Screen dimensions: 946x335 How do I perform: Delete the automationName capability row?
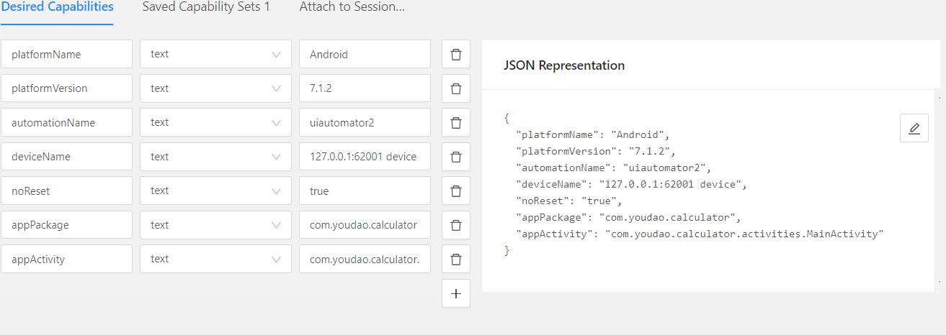click(x=455, y=122)
